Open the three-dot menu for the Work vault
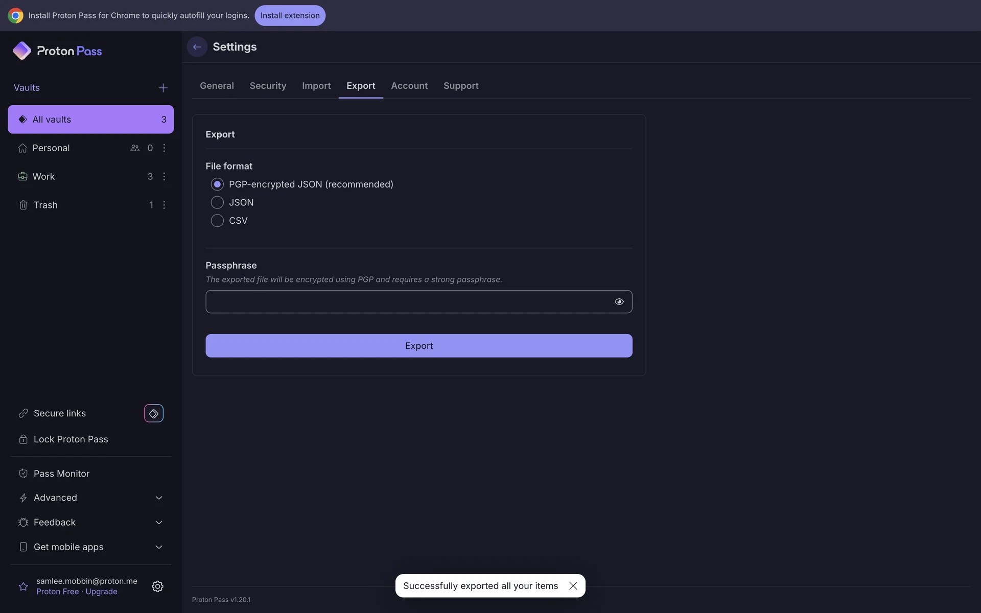 164,176
